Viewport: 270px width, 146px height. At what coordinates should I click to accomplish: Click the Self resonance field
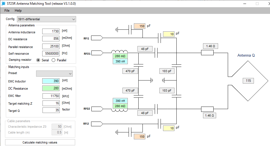[51, 54]
